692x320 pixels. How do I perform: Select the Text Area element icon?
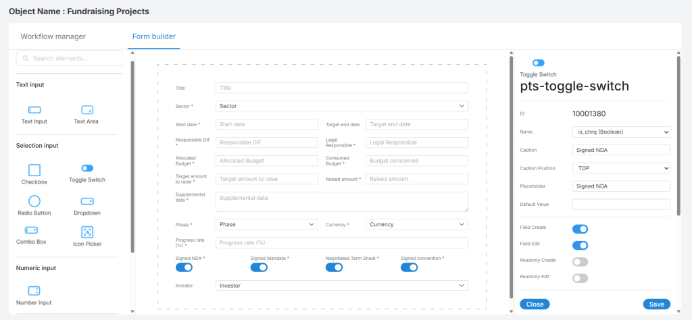pos(86,110)
